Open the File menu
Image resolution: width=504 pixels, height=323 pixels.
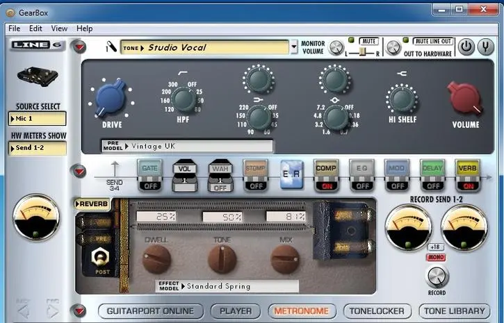[x=14, y=28]
